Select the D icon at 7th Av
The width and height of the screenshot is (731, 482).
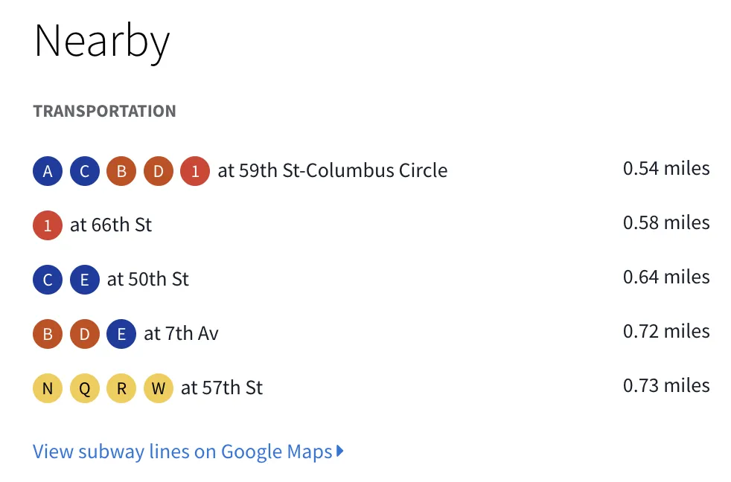pyautogui.click(x=84, y=334)
